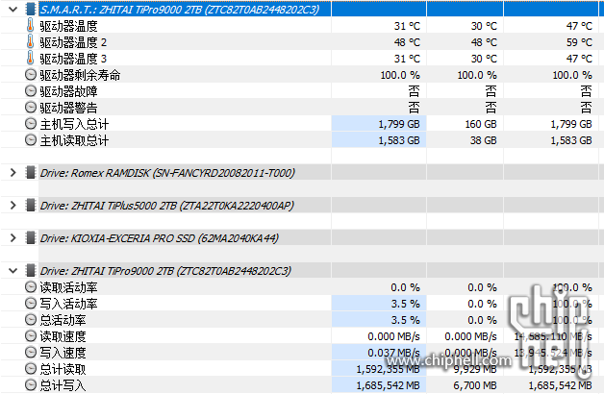Click the thermometer icon for 驱动器温度 2

click(x=30, y=42)
